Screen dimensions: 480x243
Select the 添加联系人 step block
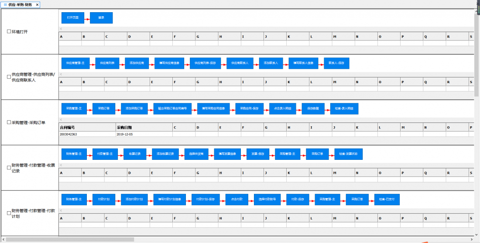pyautogui.click(x=271, y=63)
